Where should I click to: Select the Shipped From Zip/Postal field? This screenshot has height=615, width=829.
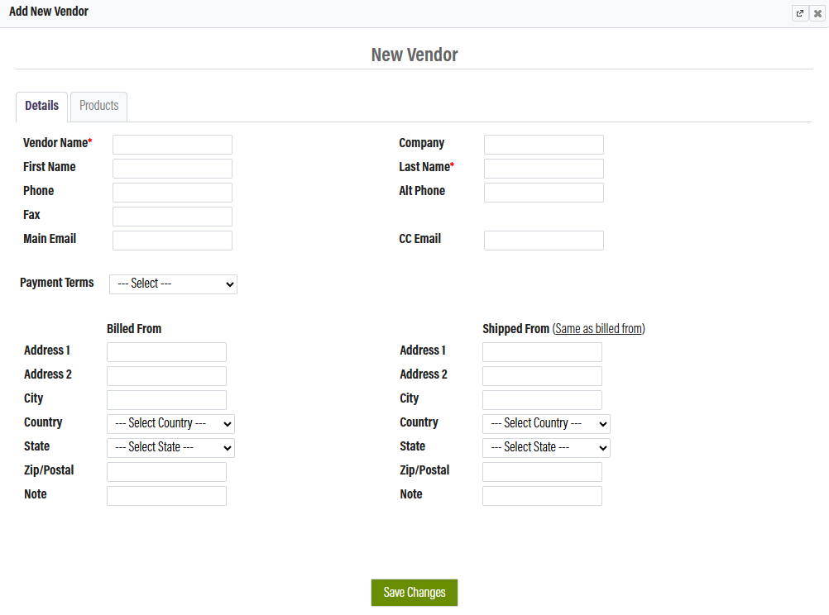(542, 472)
